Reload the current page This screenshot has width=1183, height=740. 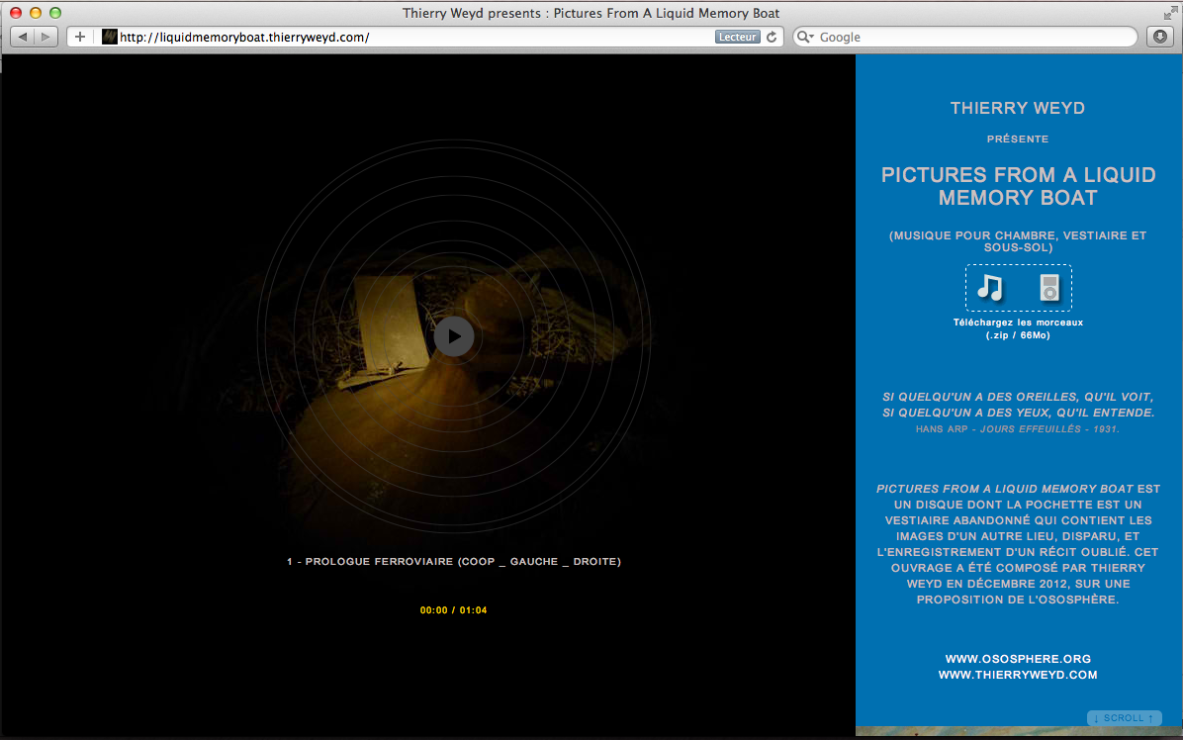click(773, 37)
